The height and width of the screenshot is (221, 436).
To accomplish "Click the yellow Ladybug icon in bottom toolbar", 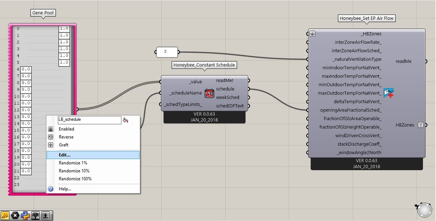I will [5, 216].
